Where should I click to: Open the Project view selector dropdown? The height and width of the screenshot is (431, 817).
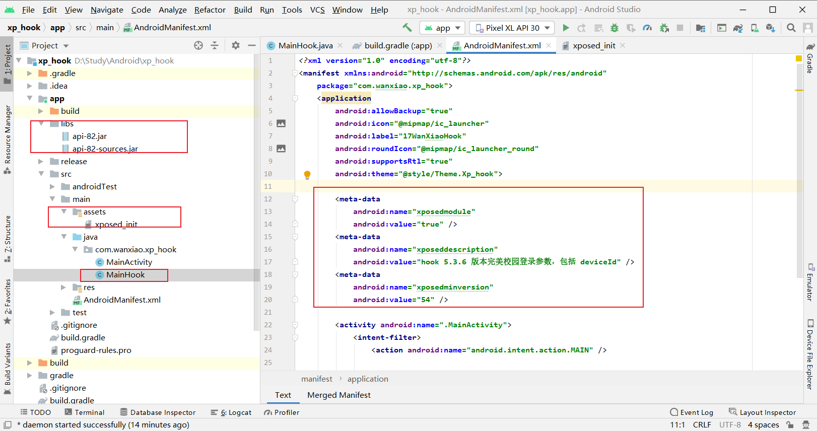[x=44, y=45]
